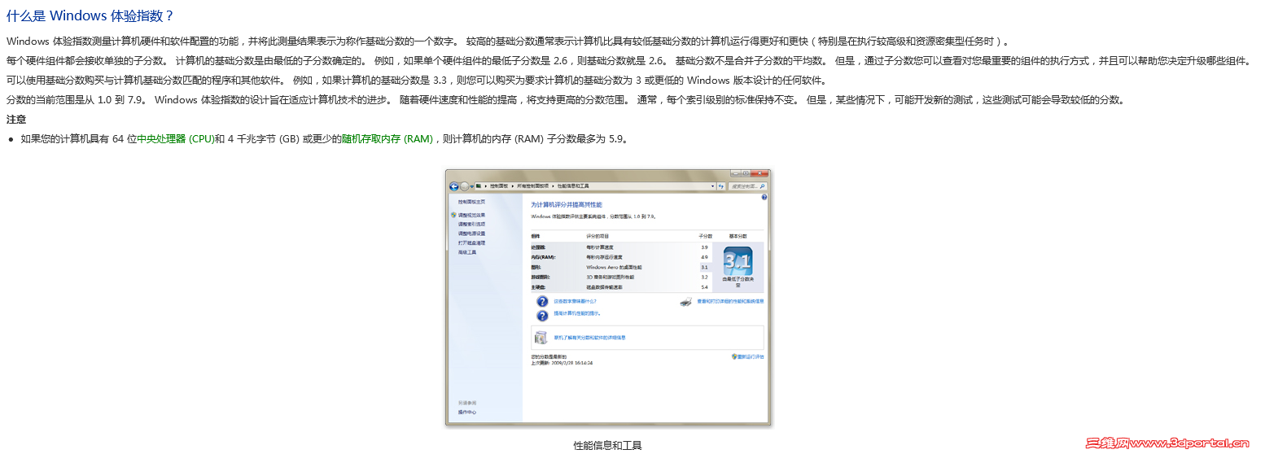Viewport: 1265px width, 454px height.
Task: Select the 主硬盘 row in the score table
Action: 621,286
